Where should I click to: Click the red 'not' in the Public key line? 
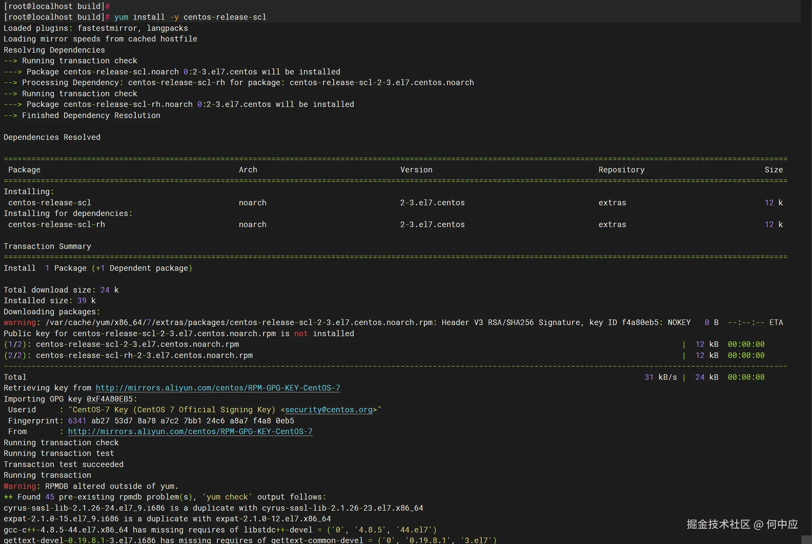(x=301, y=334)
